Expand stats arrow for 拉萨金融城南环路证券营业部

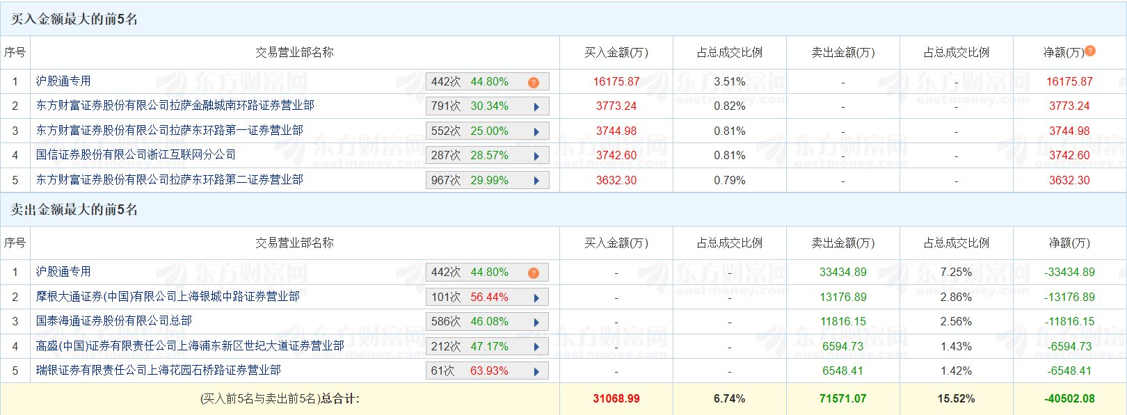tap(536, 107)
